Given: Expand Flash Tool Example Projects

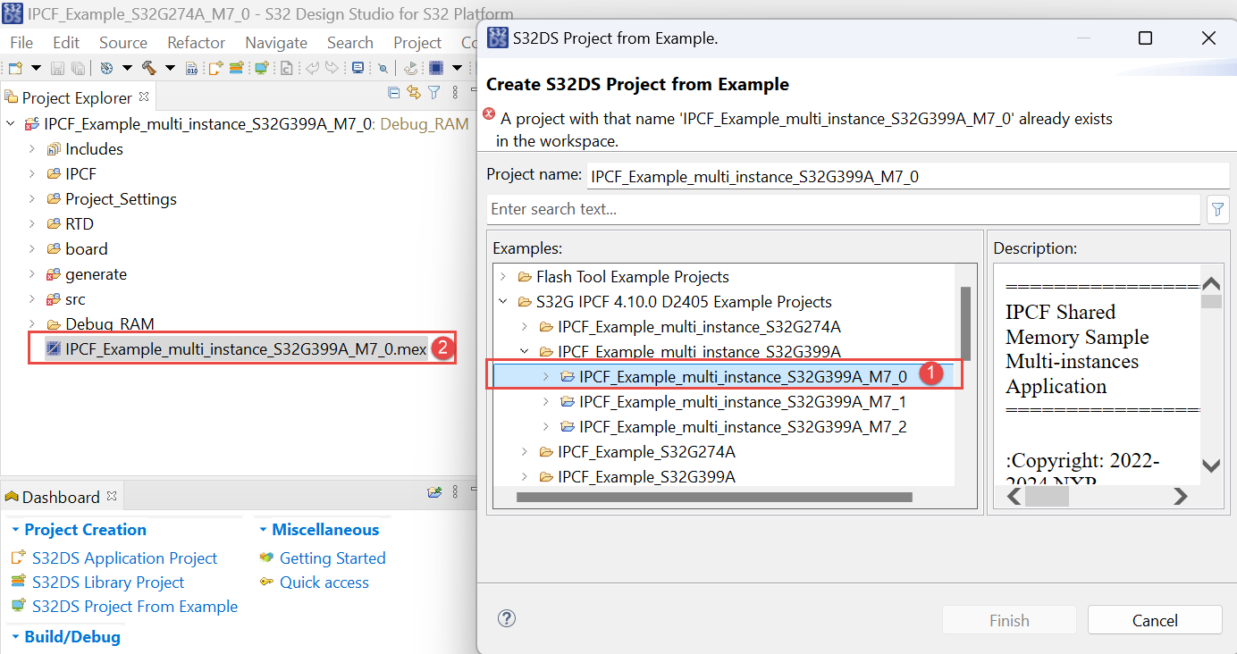Looking at the screenshot, I should point(503,277).
